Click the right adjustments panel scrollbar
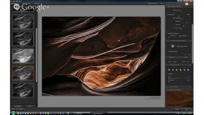Screen dimensions: 204x115 click(x=193, y=44)
